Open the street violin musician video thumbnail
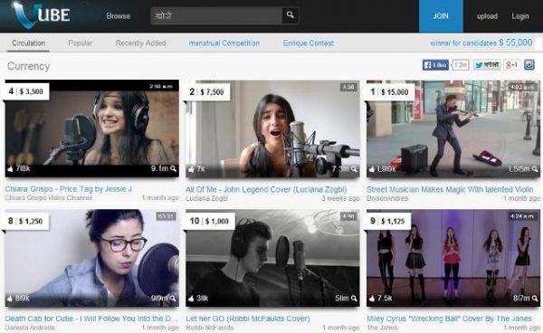 (453, 128)
